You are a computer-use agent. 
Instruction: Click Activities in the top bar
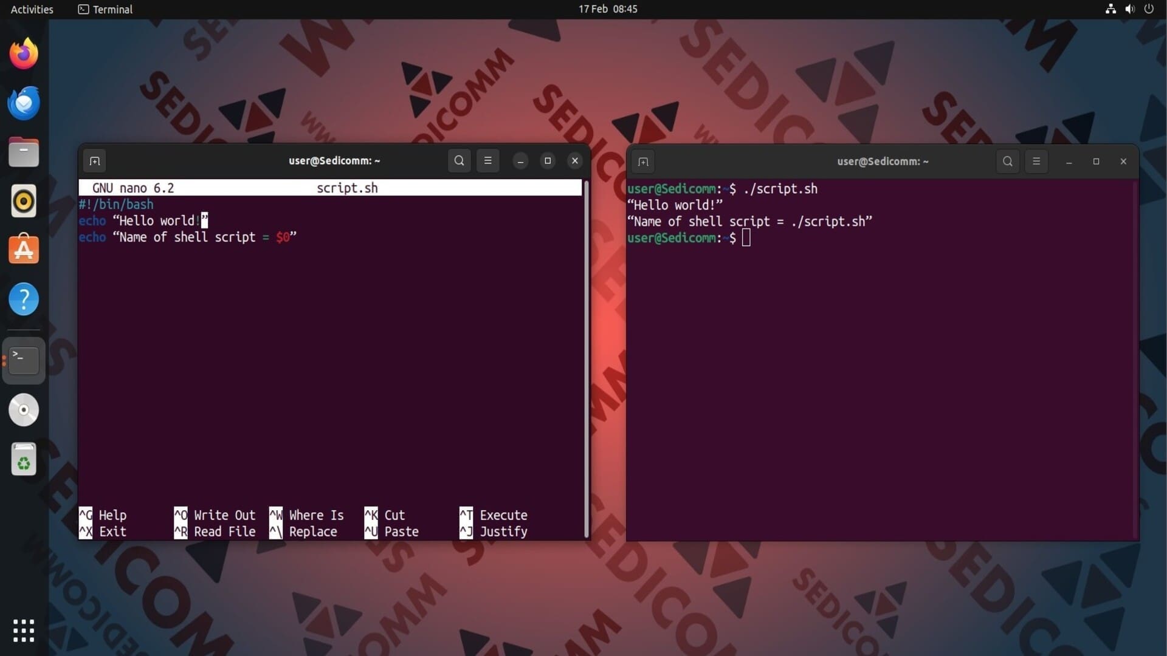(32, 9)
